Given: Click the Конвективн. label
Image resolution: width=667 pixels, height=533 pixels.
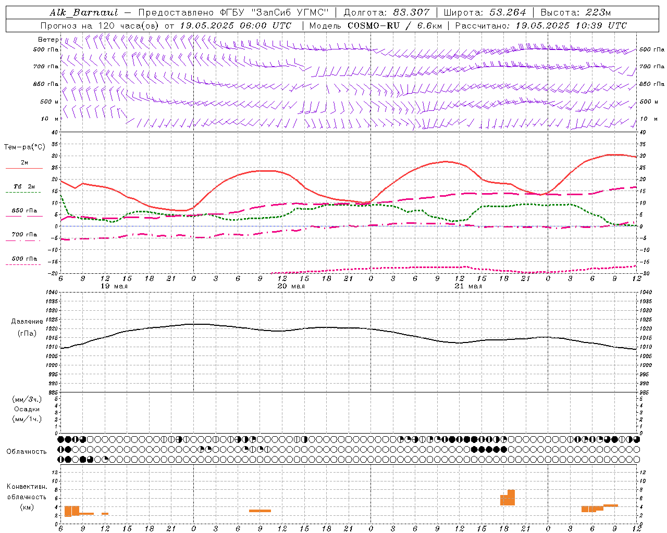Looking at the screenshot, I should (x=27, y=486).
